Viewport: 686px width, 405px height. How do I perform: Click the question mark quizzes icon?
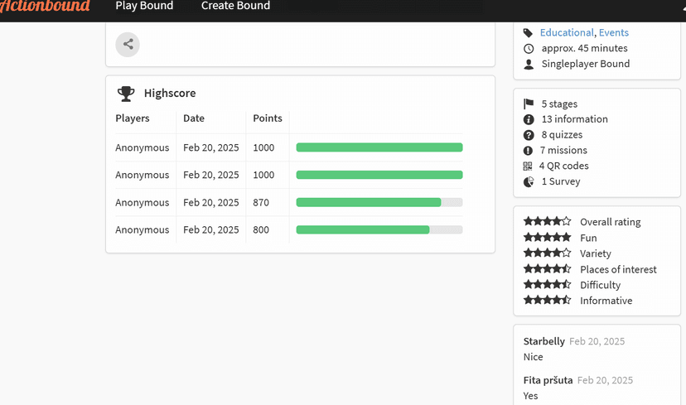pos(529,135)
